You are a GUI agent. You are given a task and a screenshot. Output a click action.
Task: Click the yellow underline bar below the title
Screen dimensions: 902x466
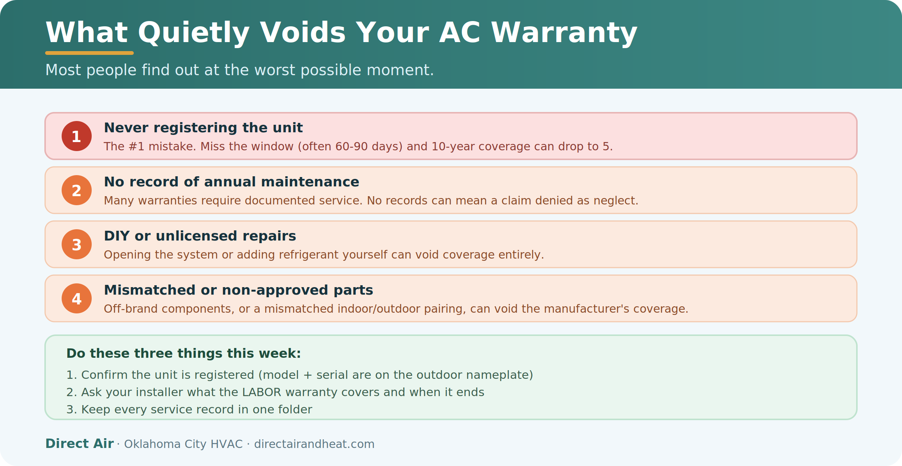click(89, 53)
